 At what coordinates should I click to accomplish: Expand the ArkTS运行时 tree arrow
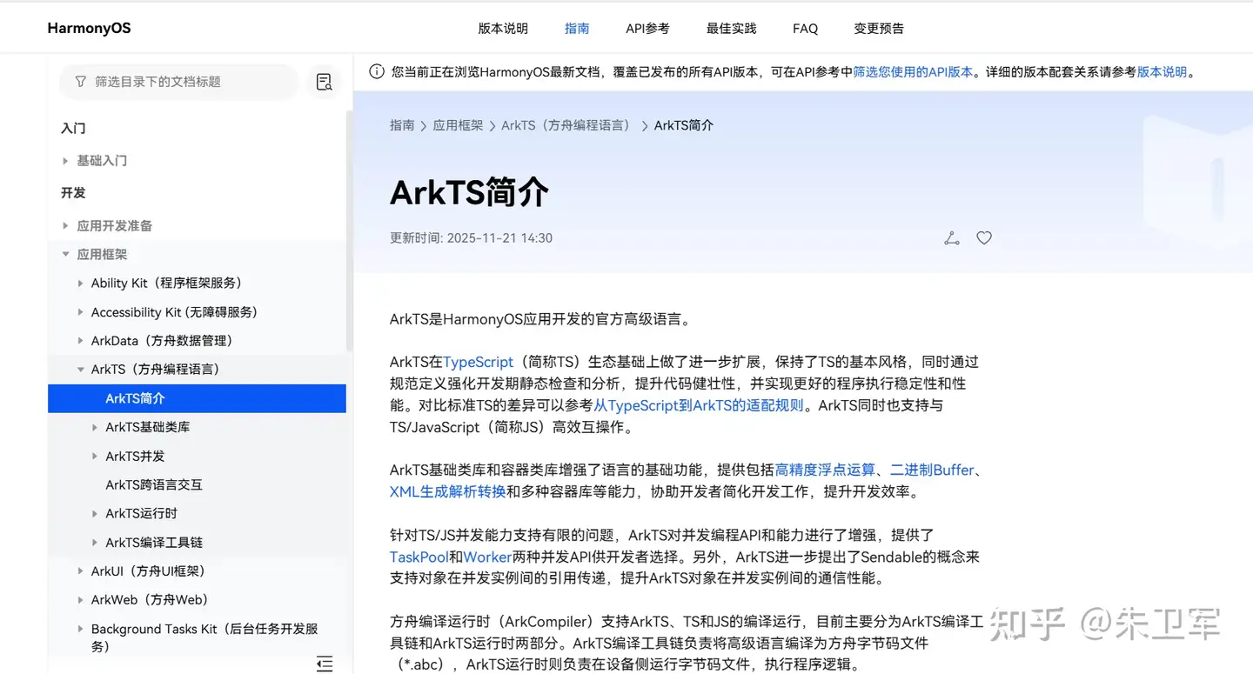point(95,514)
